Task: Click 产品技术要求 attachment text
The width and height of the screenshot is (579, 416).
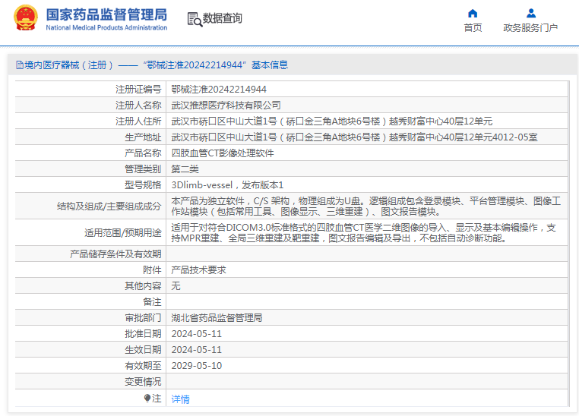Action: tap(198, 270)
